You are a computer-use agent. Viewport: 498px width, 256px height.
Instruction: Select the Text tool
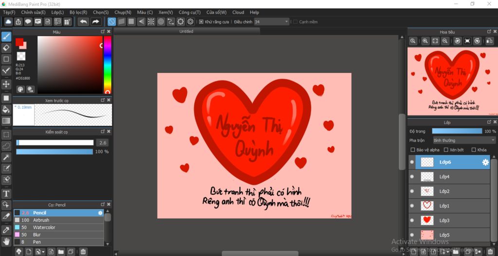6,193
